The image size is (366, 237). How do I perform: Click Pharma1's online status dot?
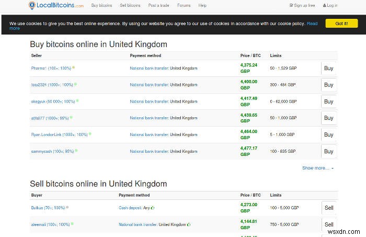[x=74, y=67]
